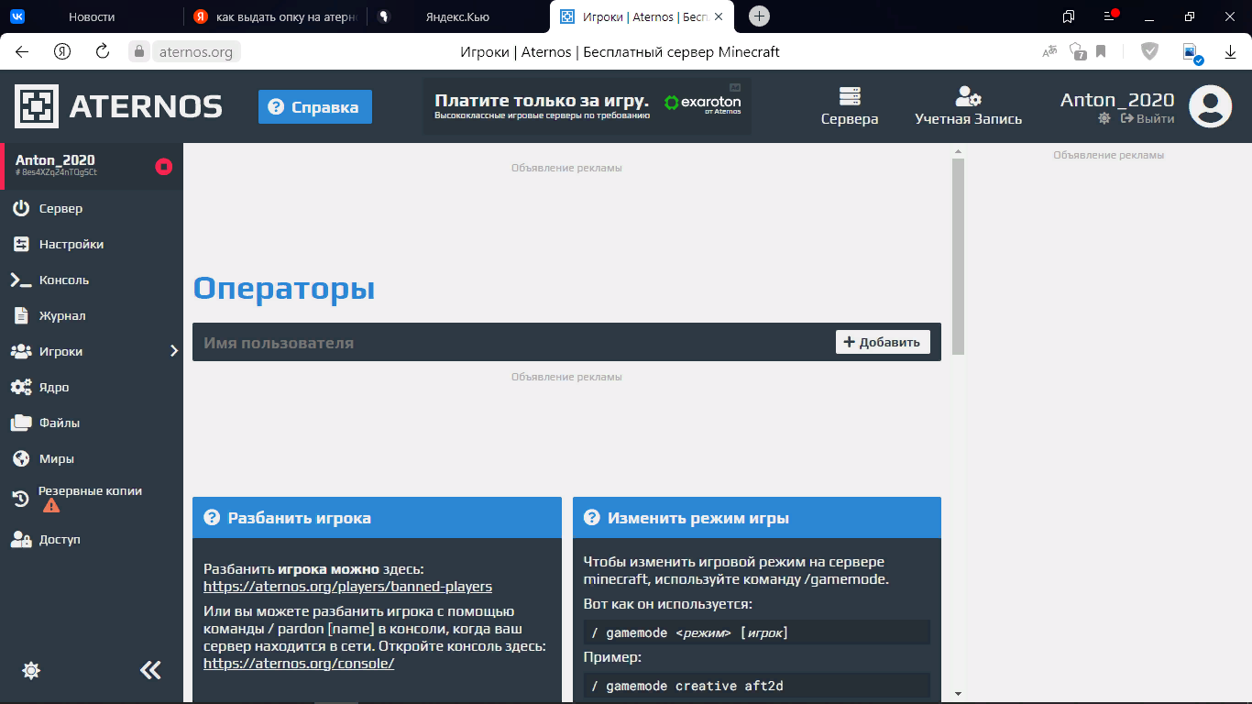This screenshot has height=704, width=1252.
Task: Click the Anton_2020 server name in sidebar
Action: click(x=55, y=160)
